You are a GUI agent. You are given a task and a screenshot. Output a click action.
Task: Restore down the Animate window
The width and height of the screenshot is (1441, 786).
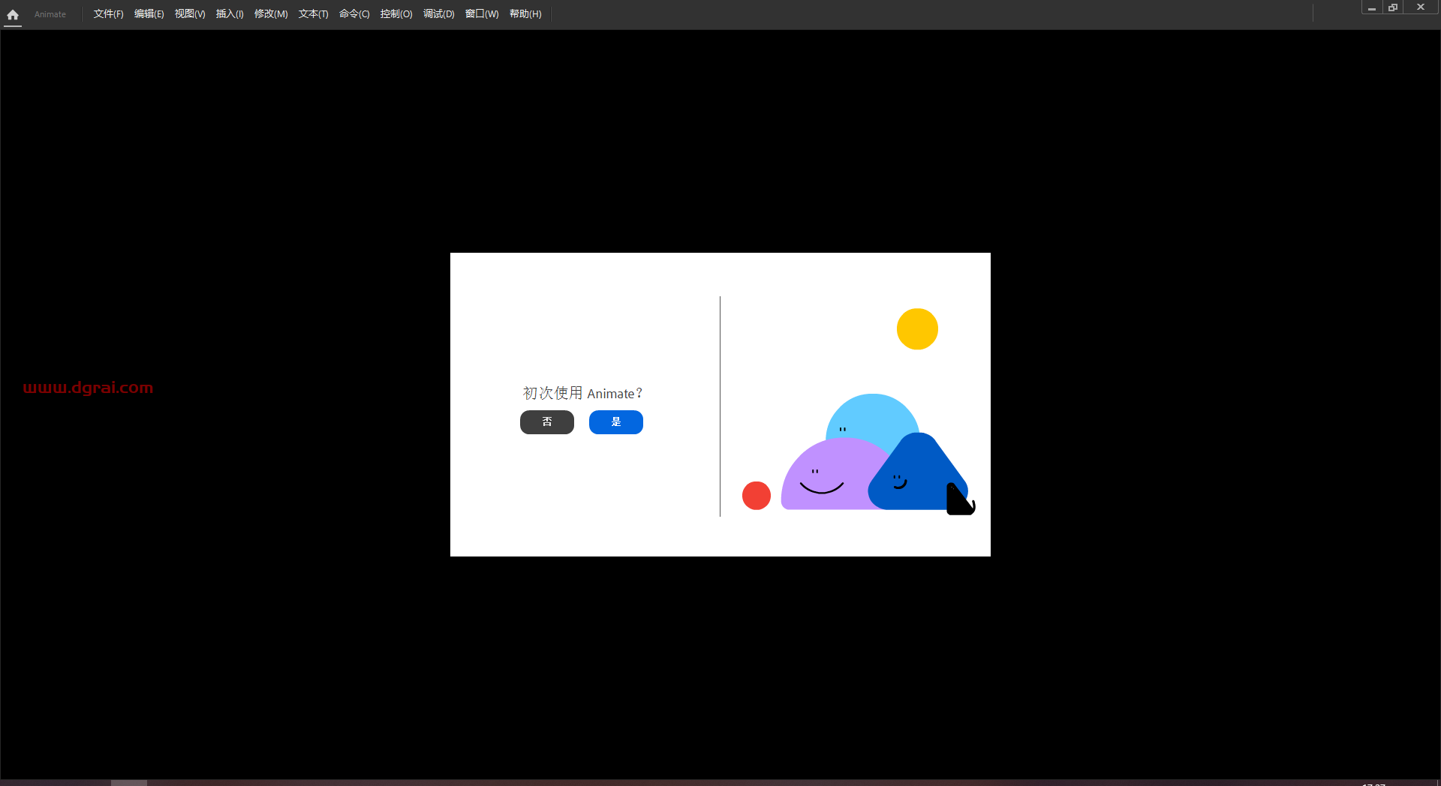(1392, 7)
